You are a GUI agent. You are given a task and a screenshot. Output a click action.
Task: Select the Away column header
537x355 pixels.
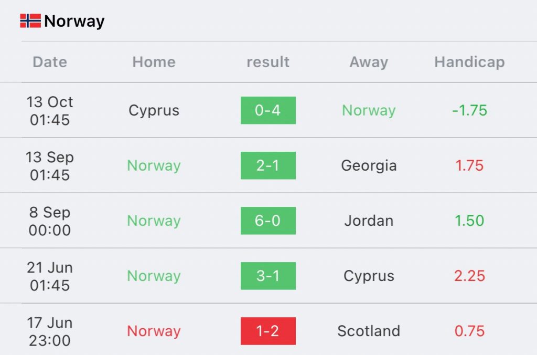[x=369, y=62]
